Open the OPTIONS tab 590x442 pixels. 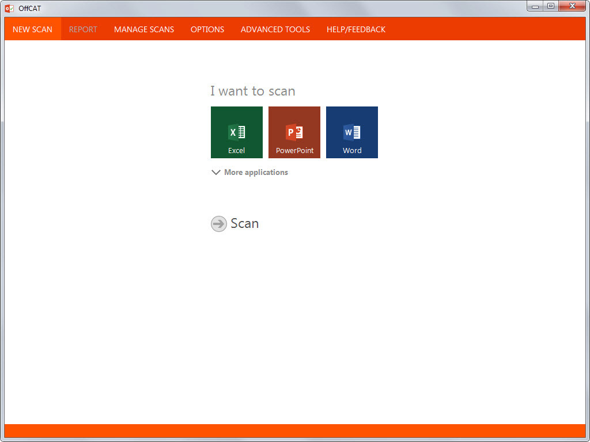coord(207,29)
